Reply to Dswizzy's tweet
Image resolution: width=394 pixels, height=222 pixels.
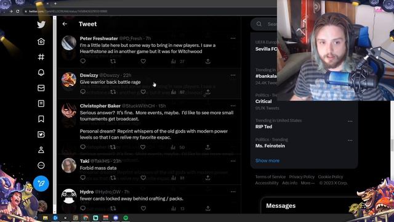coord(83,92)
